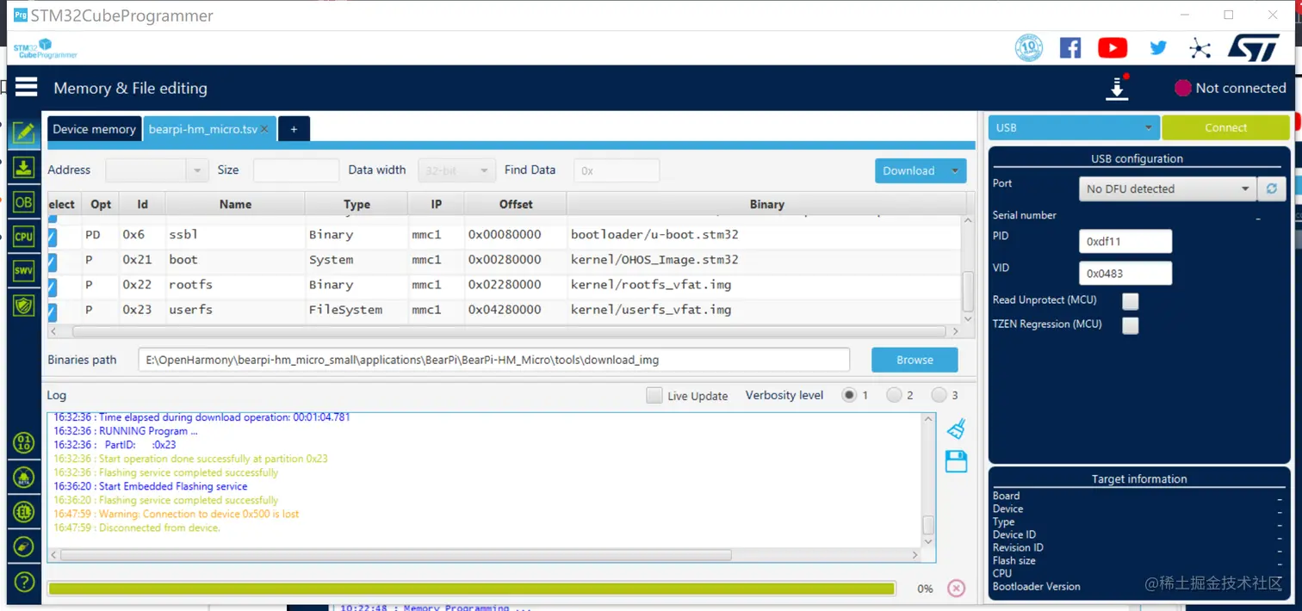This screenshot has width=1302, height=611.
Task: Select Memory & File editing pencil icon
Action: click(23, 133)
